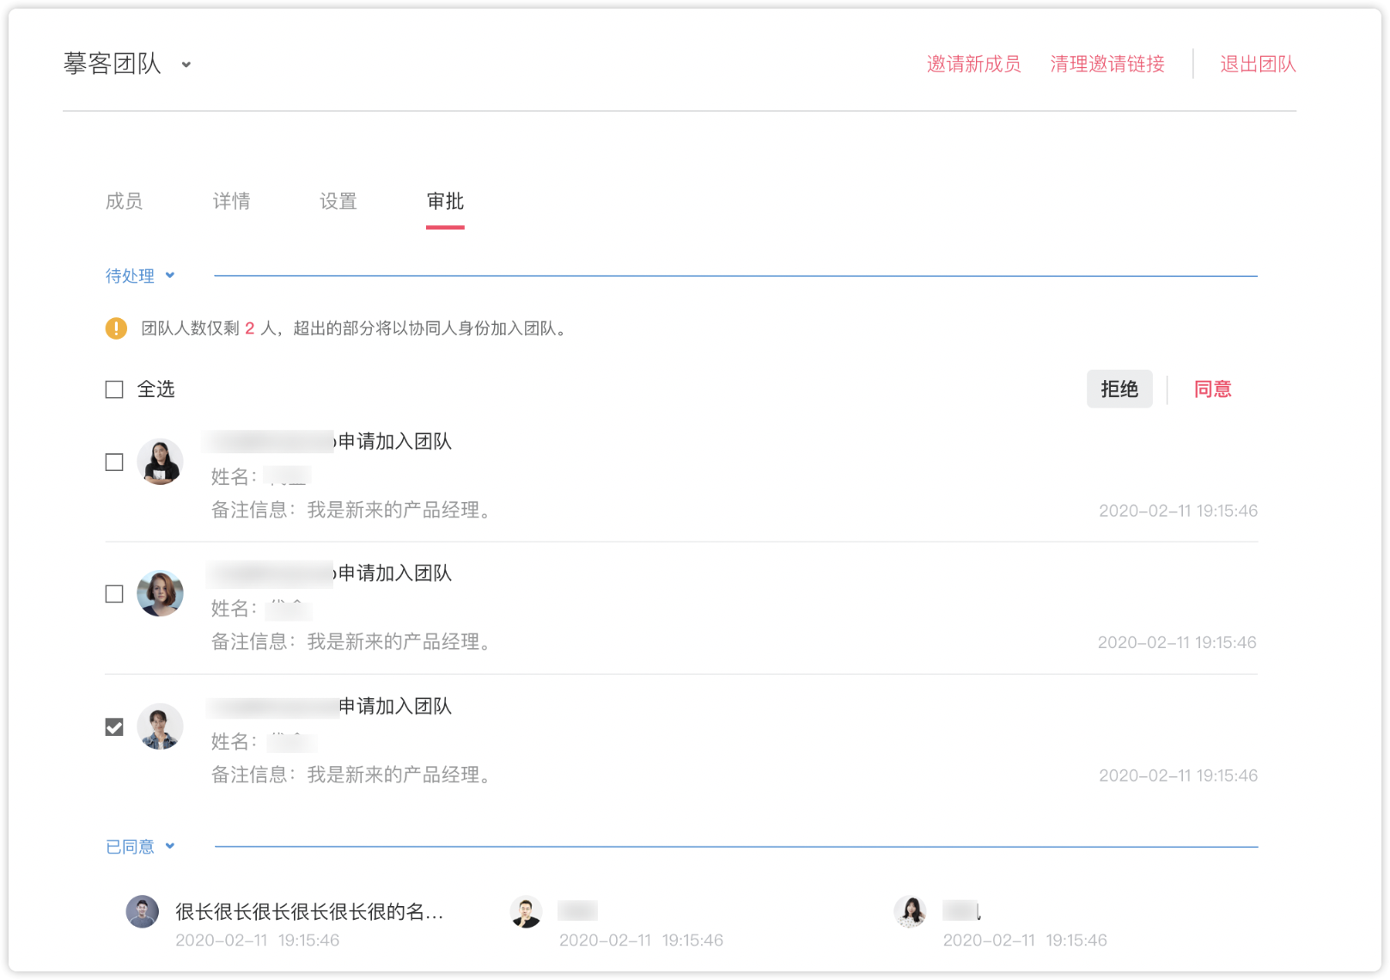The height and width of the screenshot is (980, 1390).
Task: Select the 审批 tab
Action: click(445, 201)
